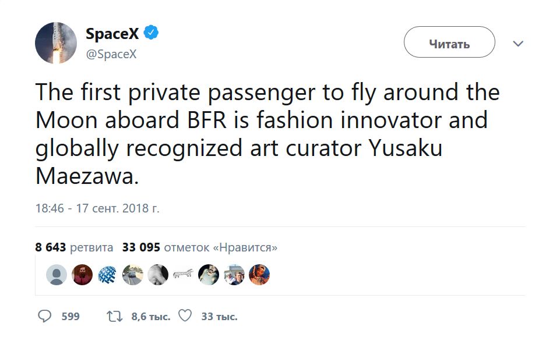Click the retweet arrows icon

[x=115, y=316]
